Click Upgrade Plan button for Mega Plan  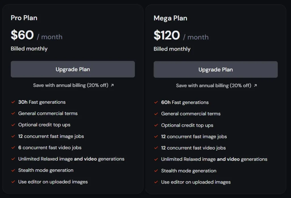216,70
